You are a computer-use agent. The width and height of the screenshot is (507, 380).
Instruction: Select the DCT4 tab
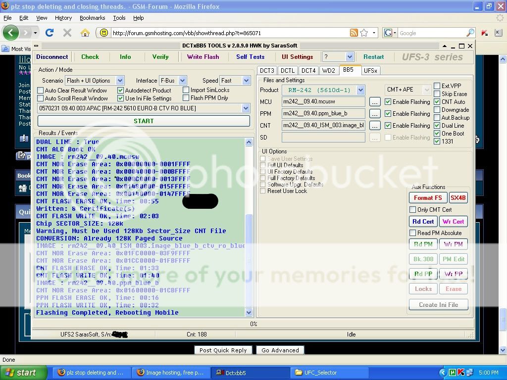tap(308, 70)
